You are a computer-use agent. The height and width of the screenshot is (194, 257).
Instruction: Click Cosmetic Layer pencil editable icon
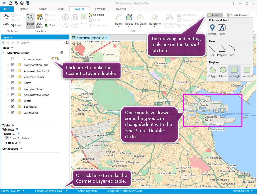pyautogui.click(x=52, y=58)
